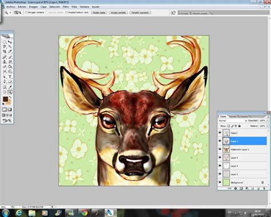Select the Path Selection tool

tap(5, 77)
